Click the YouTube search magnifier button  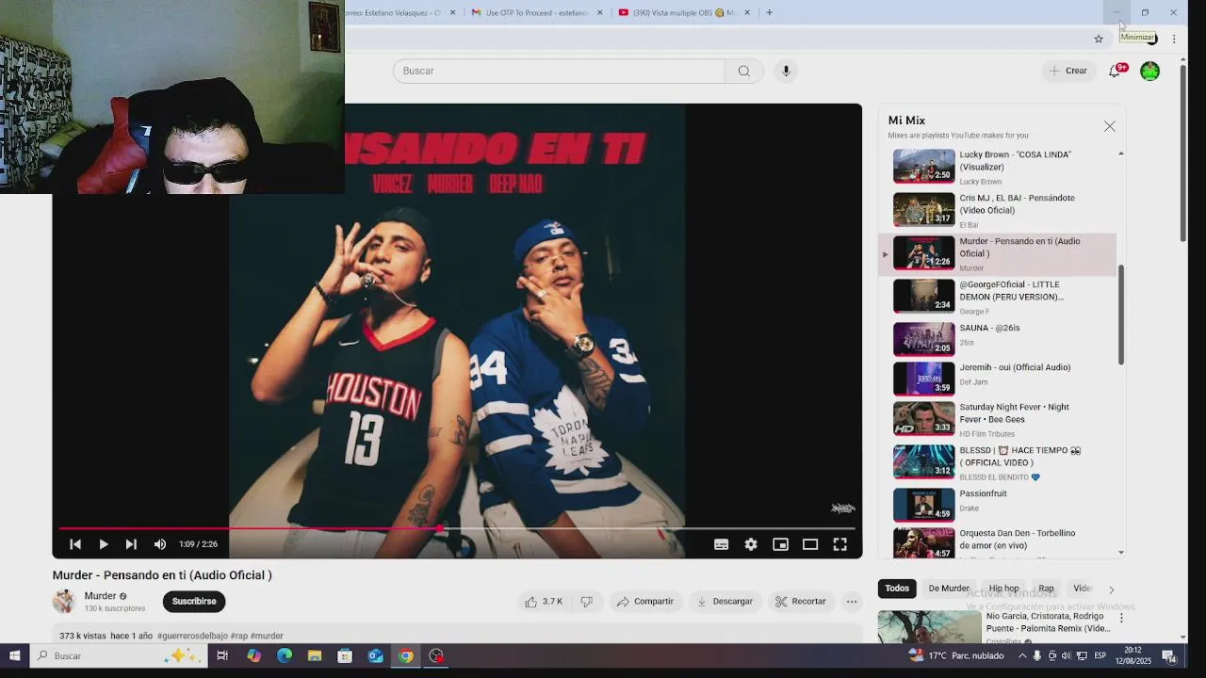(744, 71)
